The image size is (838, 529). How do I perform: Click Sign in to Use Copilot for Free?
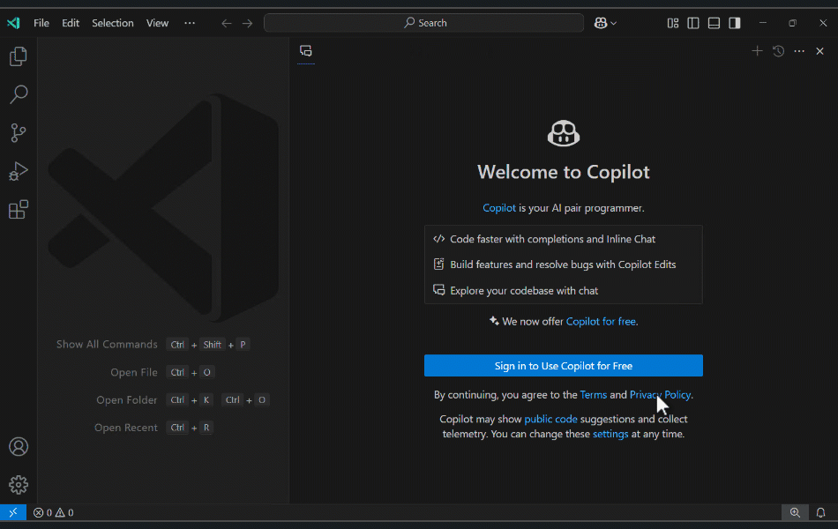coord(564,366)
